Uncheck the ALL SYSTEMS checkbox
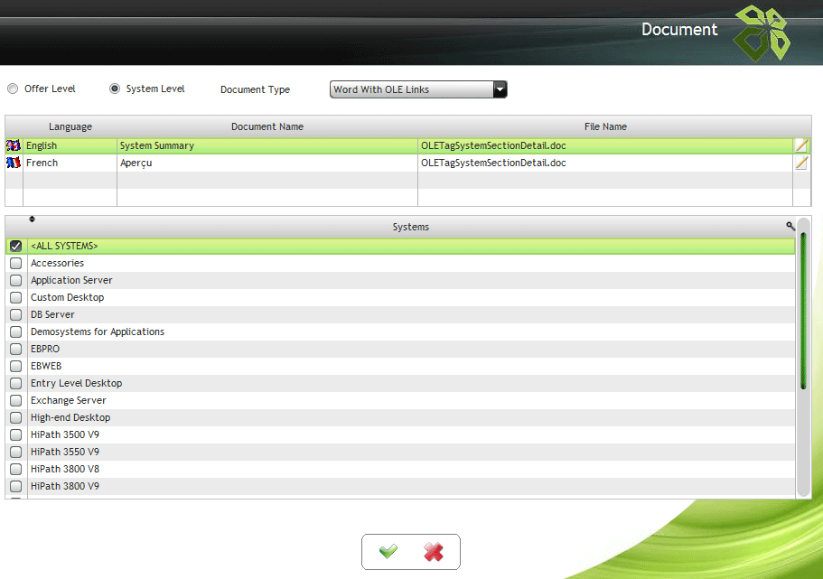This screenshot has height=579, width=823. click(15, 246)
